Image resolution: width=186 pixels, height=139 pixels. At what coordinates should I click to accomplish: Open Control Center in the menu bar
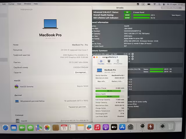(x=164, y=4)
